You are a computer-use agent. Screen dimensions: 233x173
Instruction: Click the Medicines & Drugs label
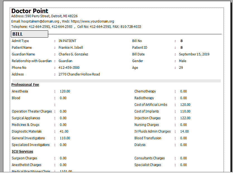click(x=26, y=125)
